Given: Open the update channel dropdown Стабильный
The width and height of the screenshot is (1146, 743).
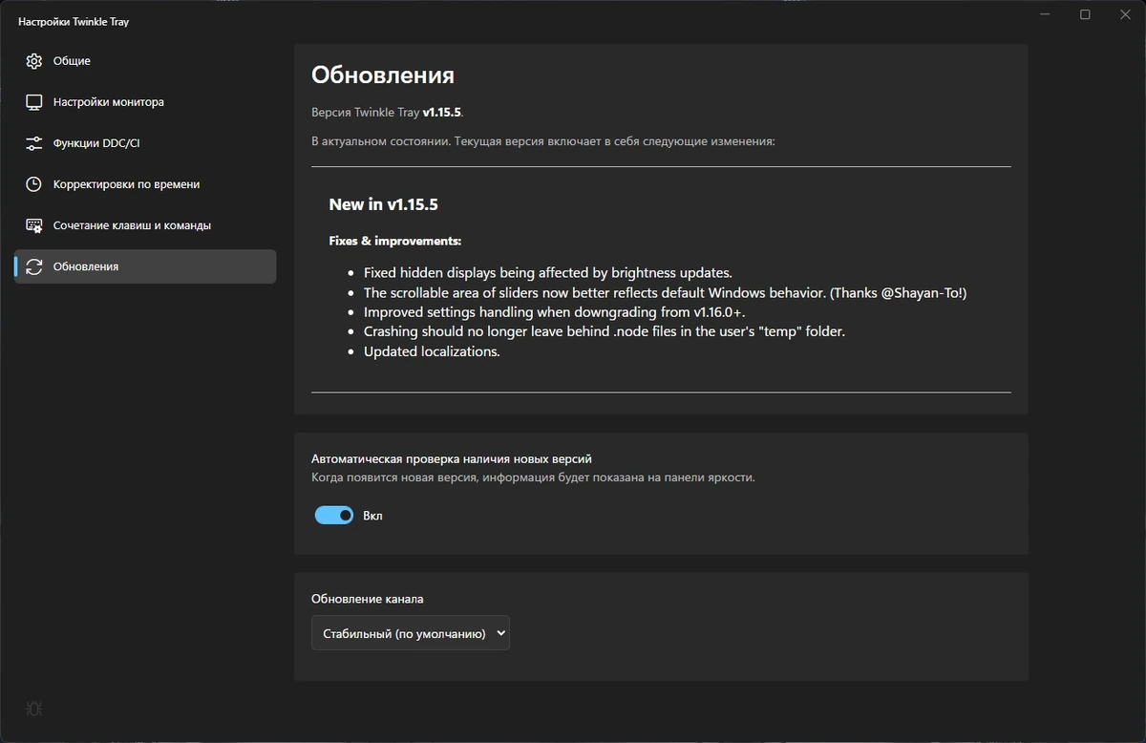Looking at the screenshot, I should (x=411, y=633).
